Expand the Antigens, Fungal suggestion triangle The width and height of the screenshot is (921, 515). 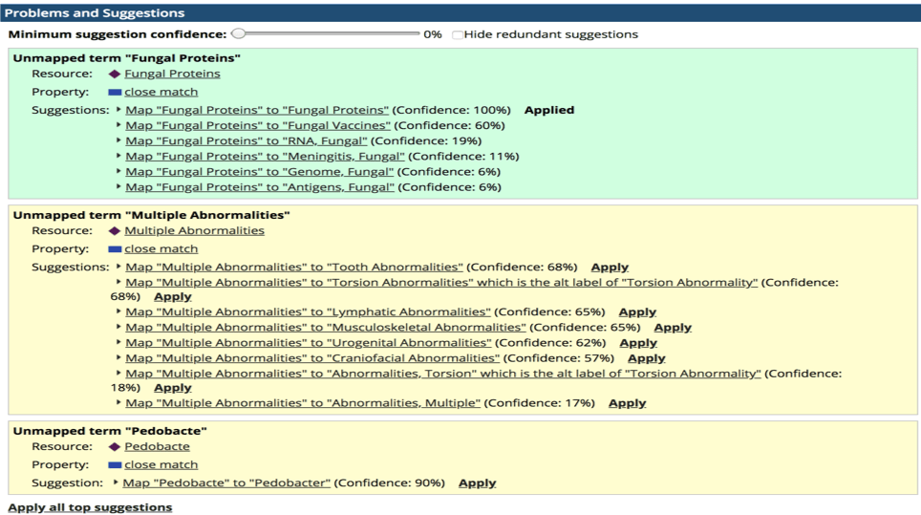[118, 186]
